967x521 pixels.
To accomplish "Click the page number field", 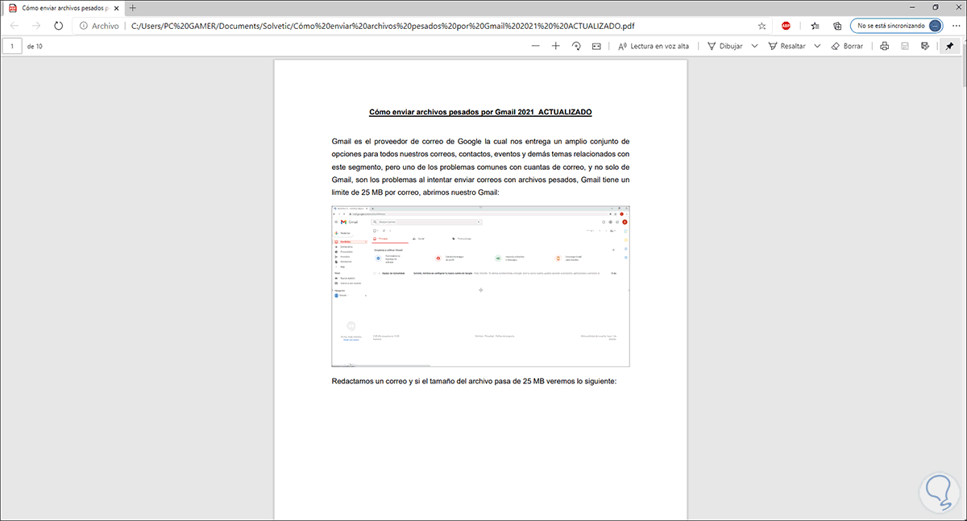I will (x=13, y=46).
